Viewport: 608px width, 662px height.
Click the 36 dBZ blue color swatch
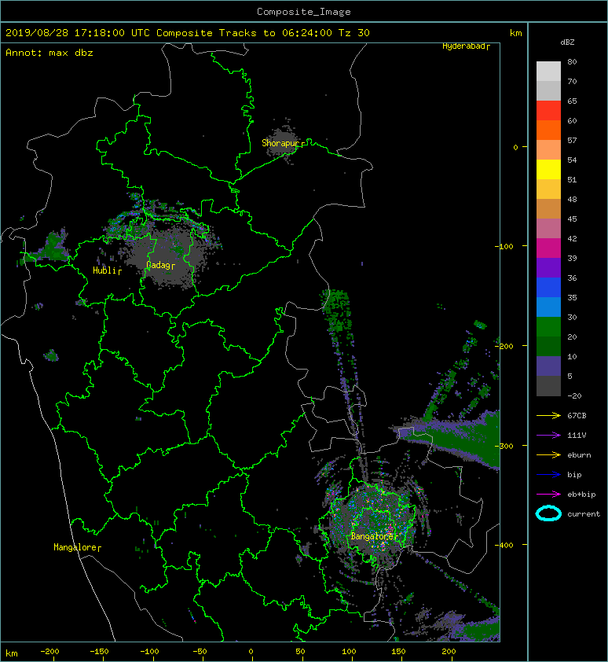pyautogui.click(x=548, y=287)
